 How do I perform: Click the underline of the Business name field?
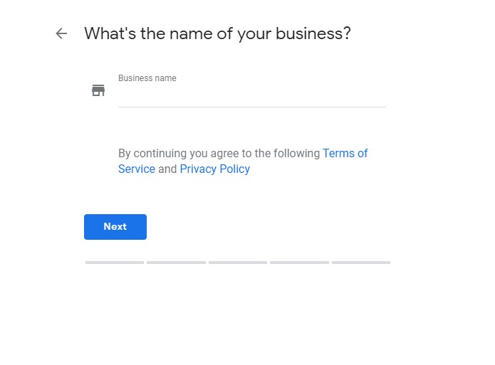251,107
